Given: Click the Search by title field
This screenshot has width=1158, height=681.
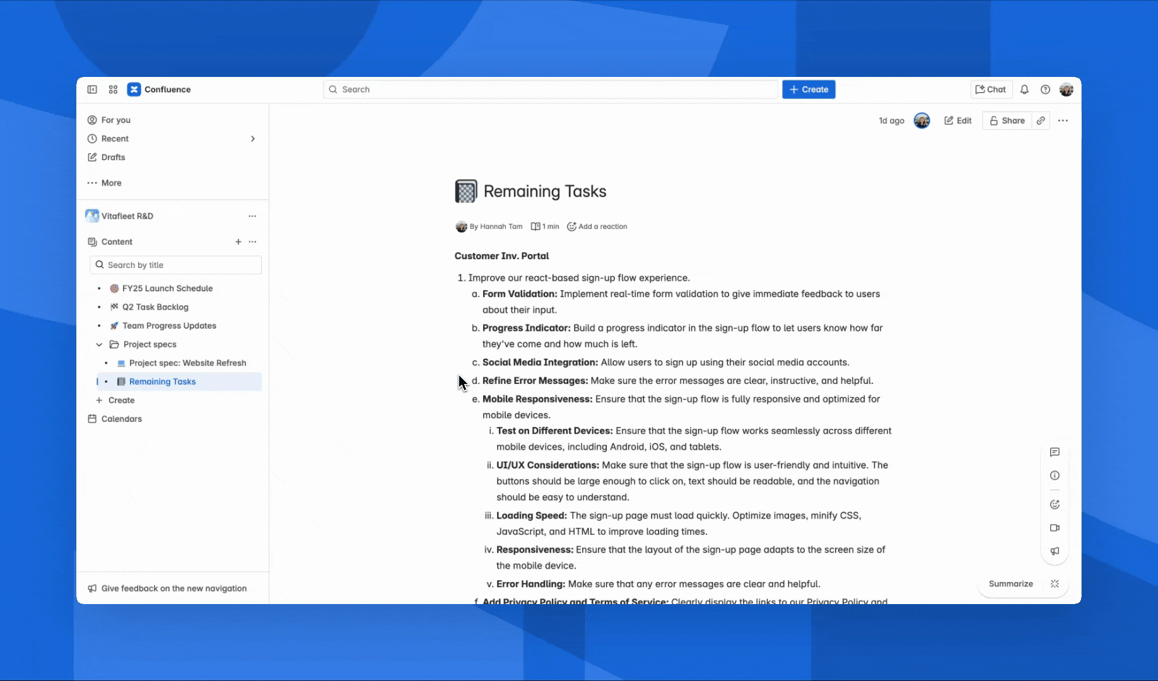Looking at the screenshot, I should pyautogui.click(x=176, y=265).
